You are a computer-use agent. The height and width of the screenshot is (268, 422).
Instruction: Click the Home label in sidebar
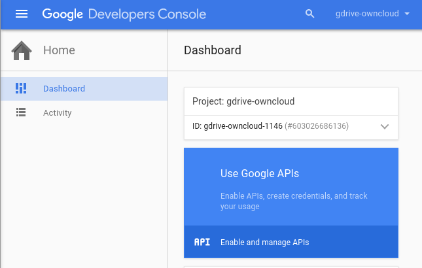coord(59,50)
